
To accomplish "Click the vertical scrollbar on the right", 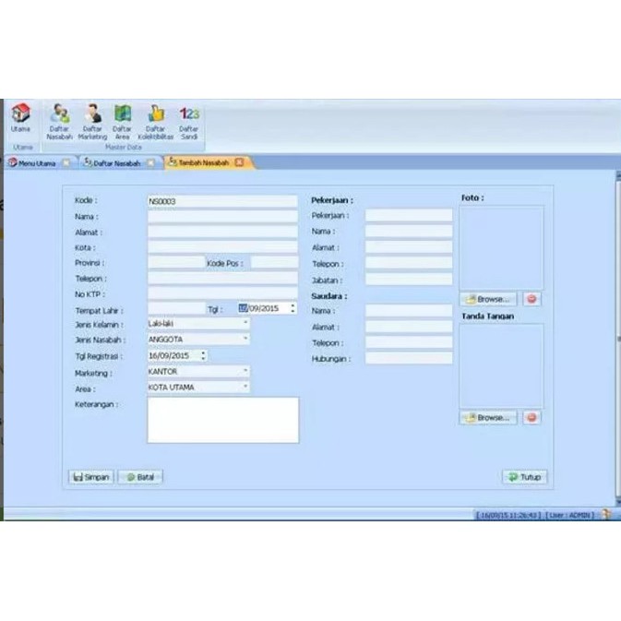I will [618, 339].
